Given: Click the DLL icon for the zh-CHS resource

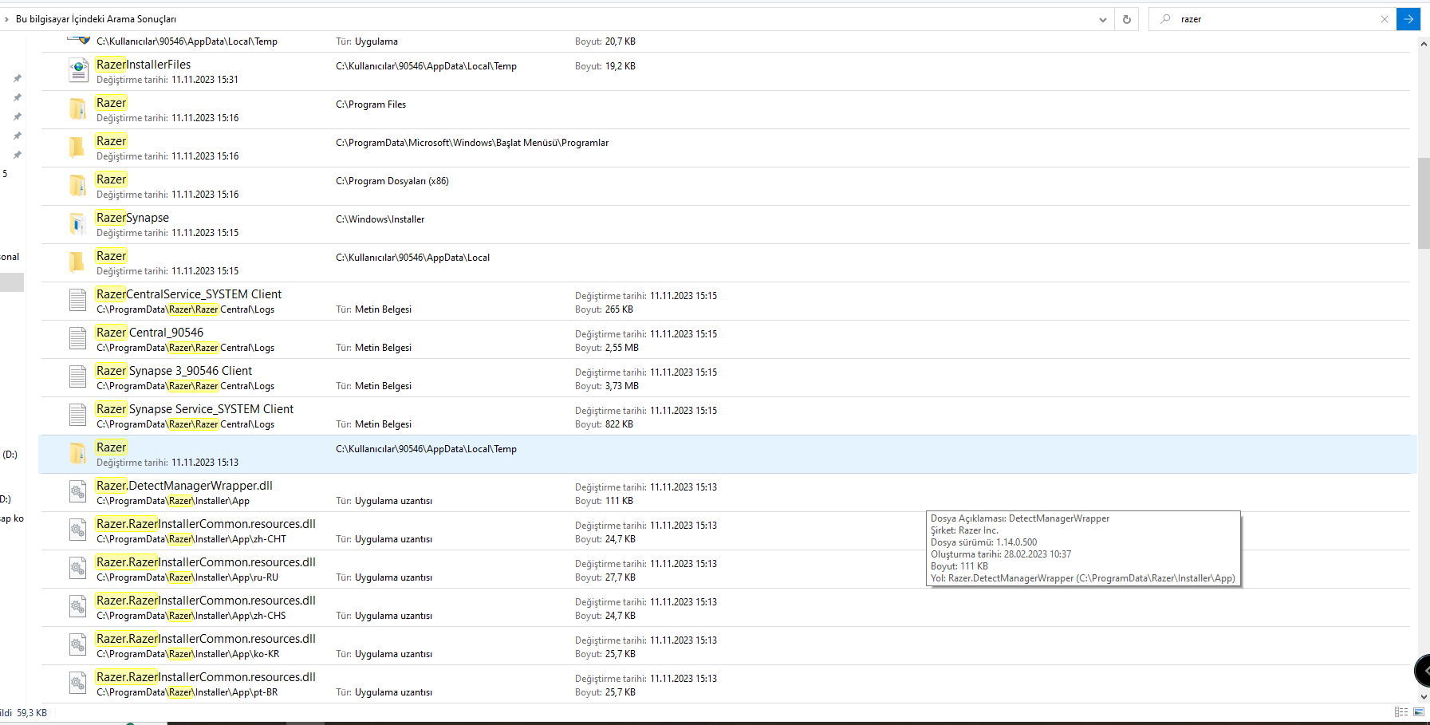Looking at the screenshot, I should pos(77,607).
